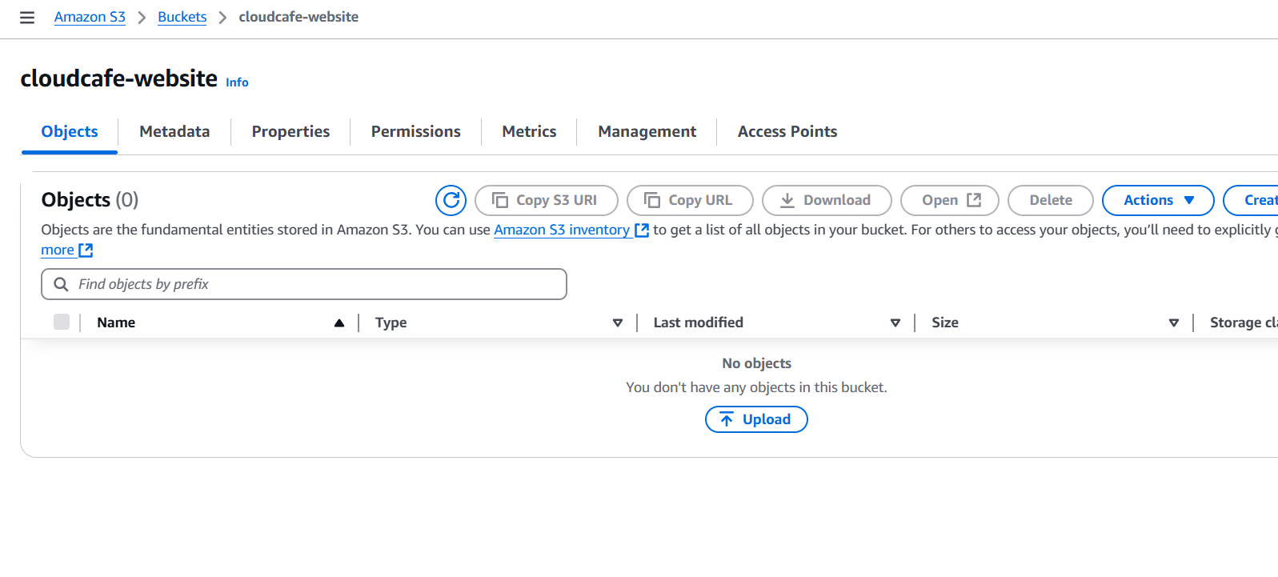Click the Create folder button
This screenshot has width=1278, height=577.
pyautogui.click(x=1252, y=200)
